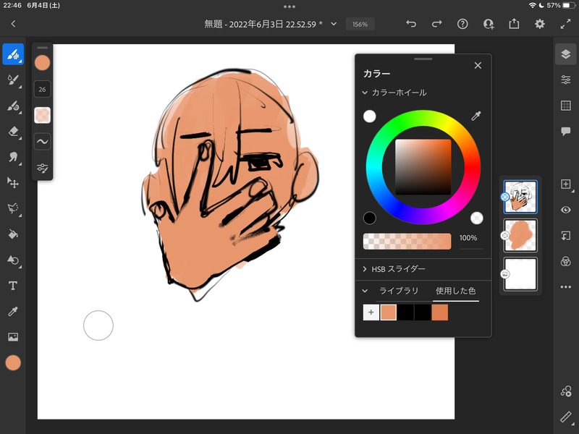Image resolution: width=579 pixels, height=434 pixels.
Task: Select the Move/Transform tool
Action: point(13,183)
